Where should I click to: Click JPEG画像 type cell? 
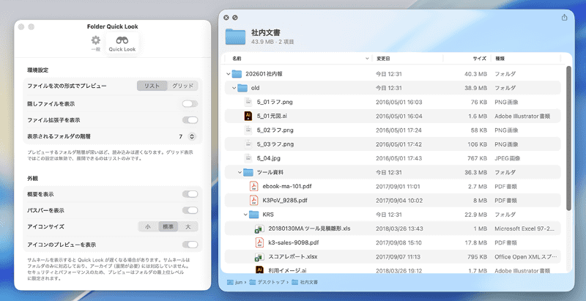[508, 158]
